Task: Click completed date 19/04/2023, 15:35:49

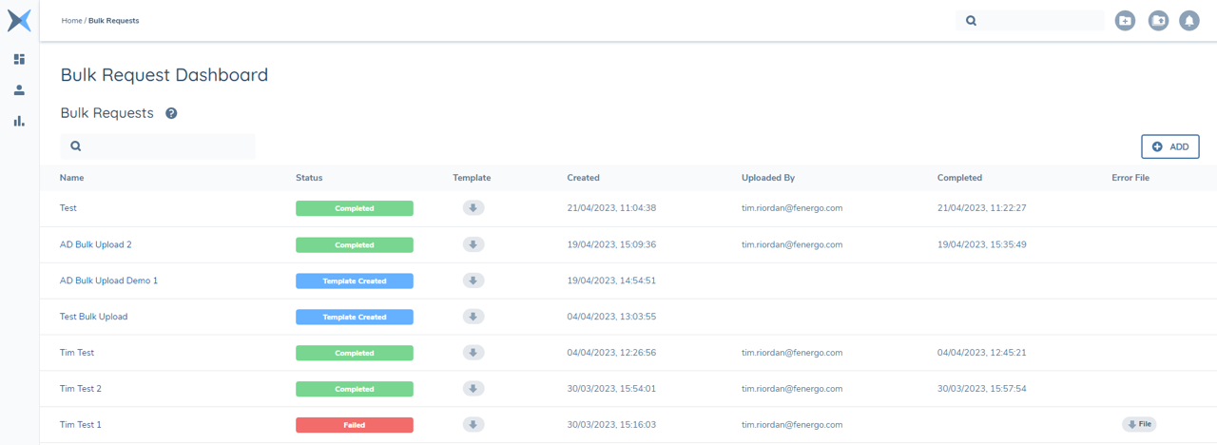Action: point(981,244)
